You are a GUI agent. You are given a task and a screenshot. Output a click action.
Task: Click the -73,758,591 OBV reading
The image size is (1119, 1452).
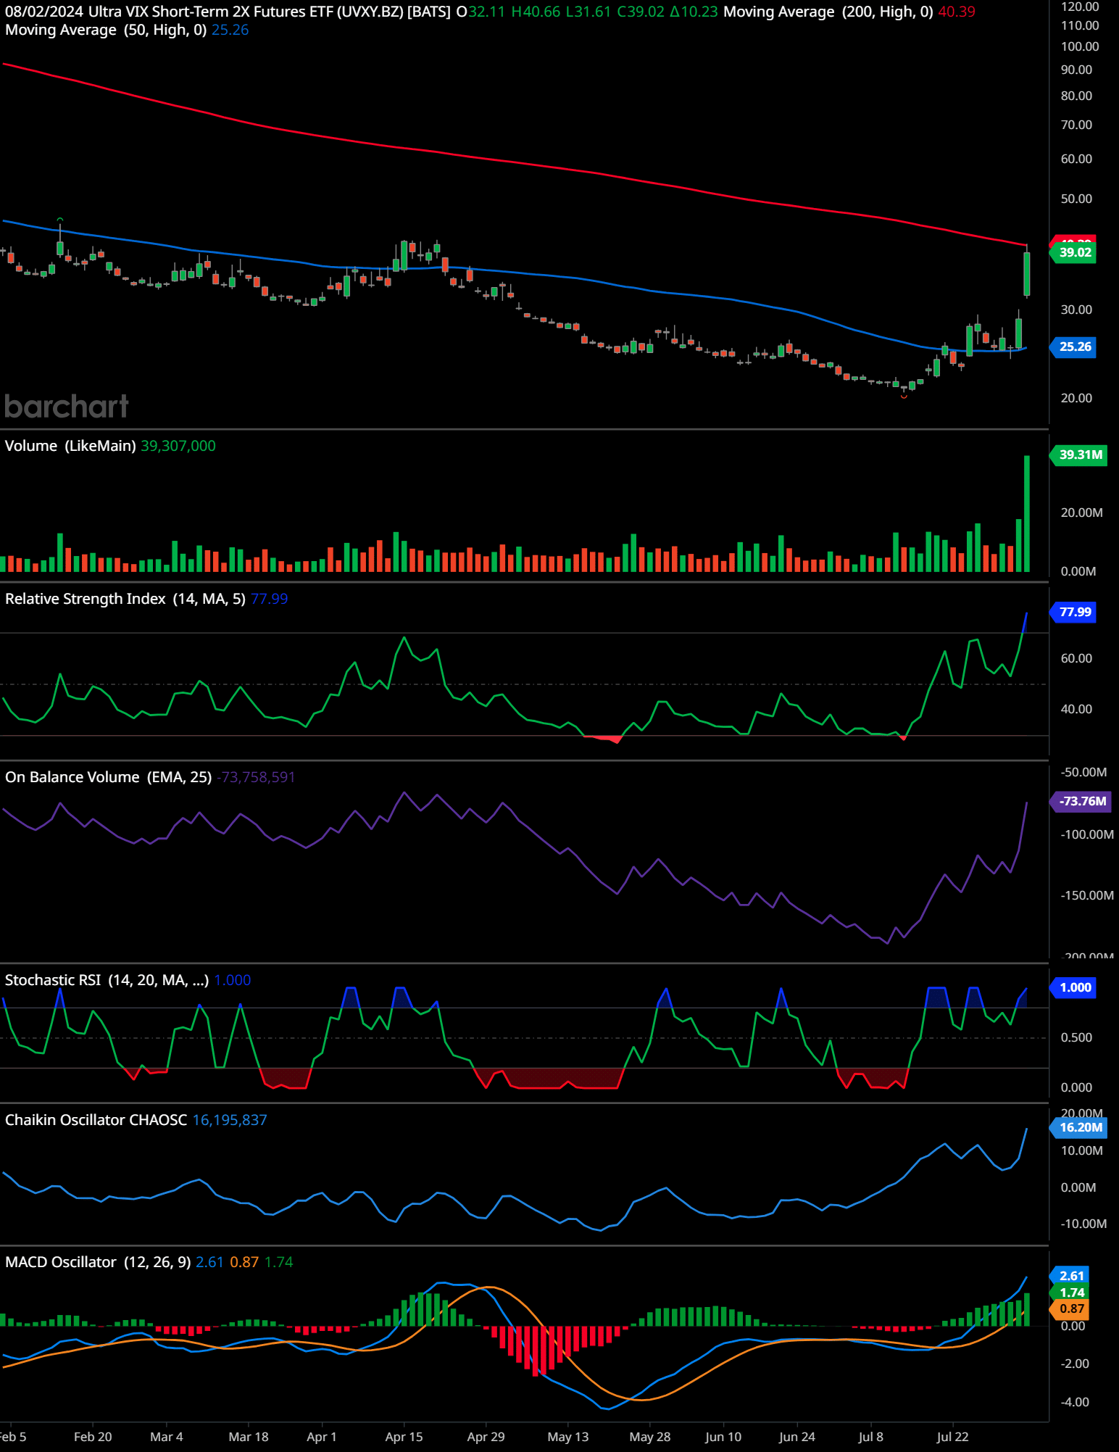(x=256, y=777)
